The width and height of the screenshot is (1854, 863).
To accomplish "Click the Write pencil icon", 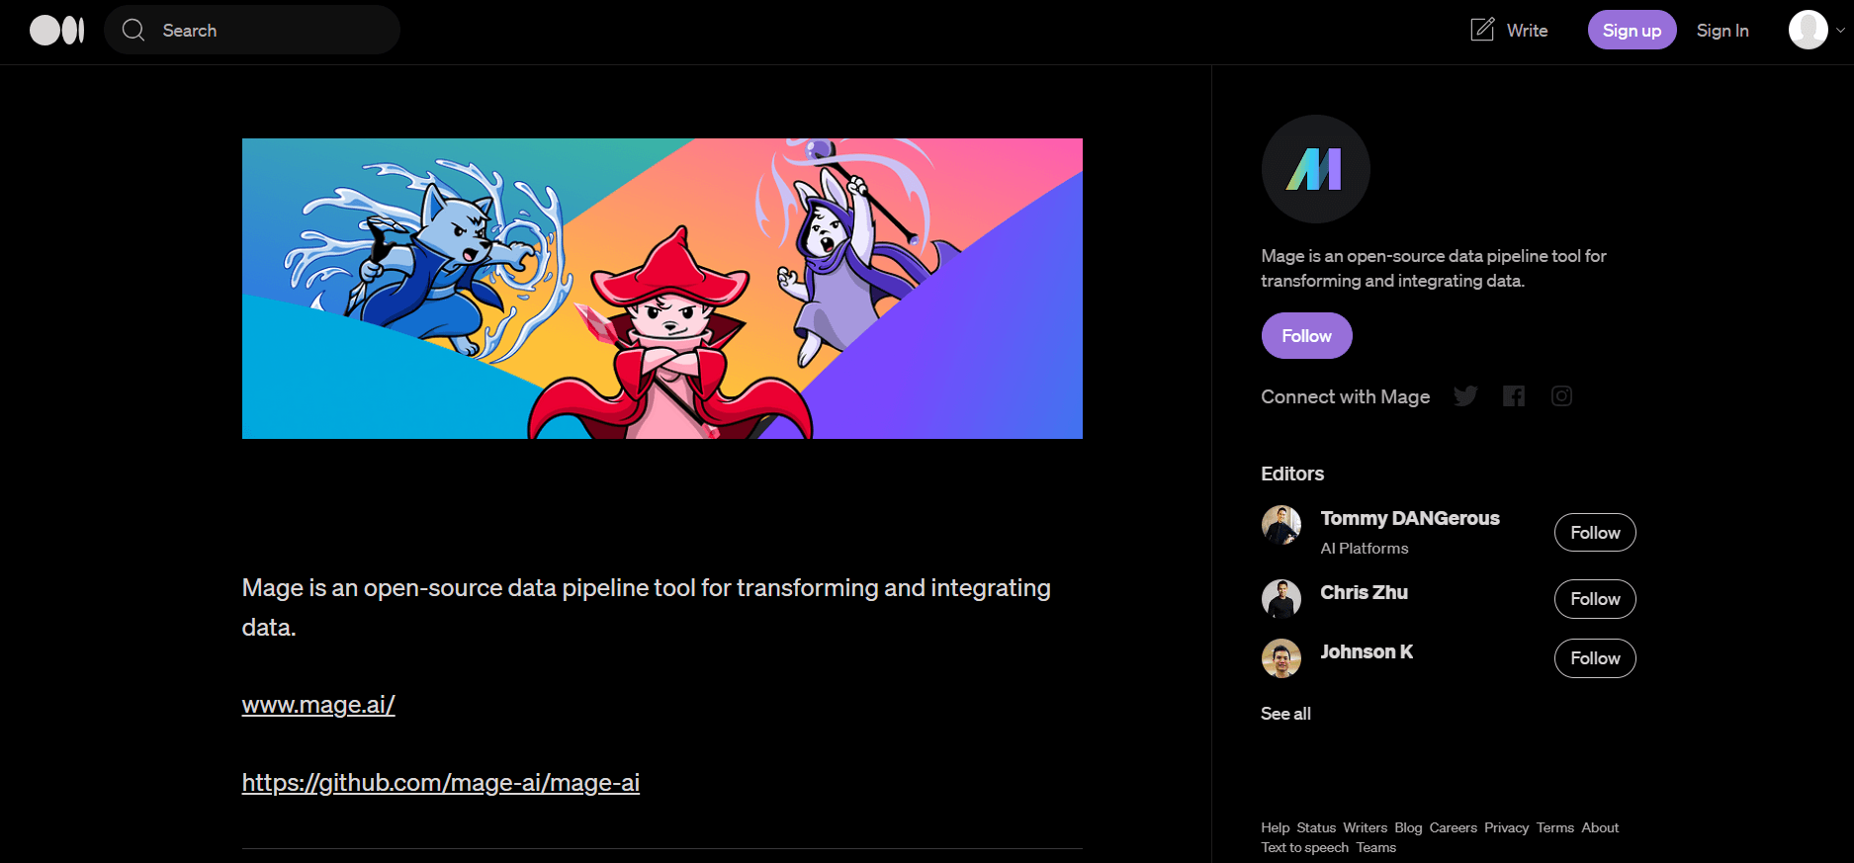I will [1482, 30].
